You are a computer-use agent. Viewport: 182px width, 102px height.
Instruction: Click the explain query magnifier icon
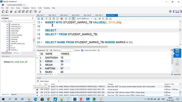click(x=54, y=19)
